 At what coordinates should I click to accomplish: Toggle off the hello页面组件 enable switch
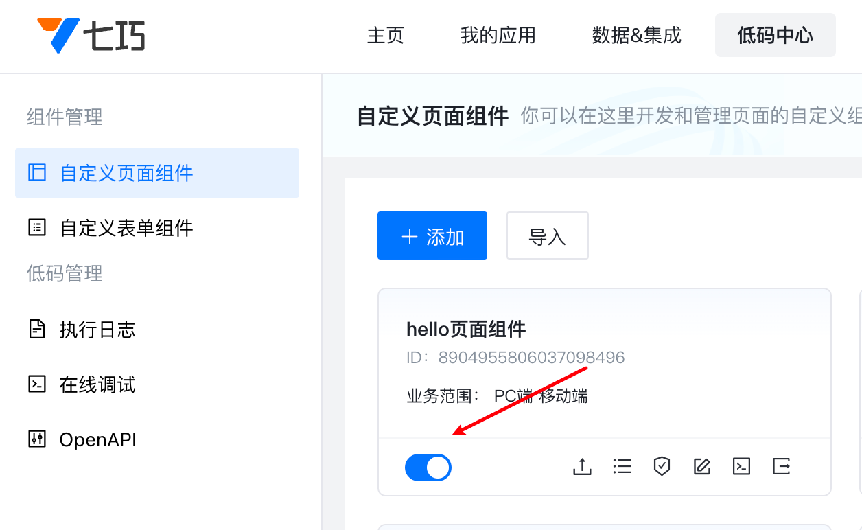[428, 468]
